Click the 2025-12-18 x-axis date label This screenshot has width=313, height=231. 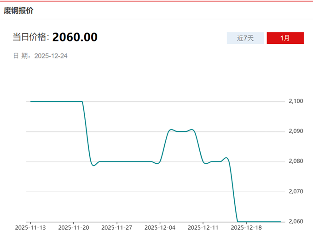(246, 227)
